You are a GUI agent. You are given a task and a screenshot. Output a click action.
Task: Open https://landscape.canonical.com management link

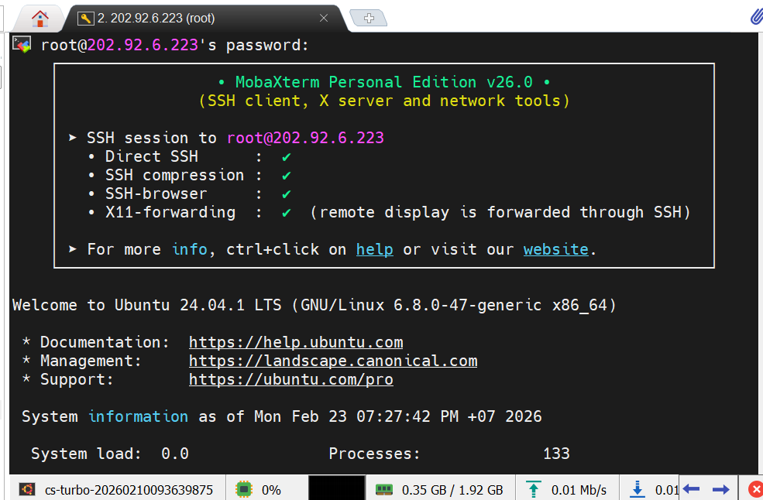333,361
